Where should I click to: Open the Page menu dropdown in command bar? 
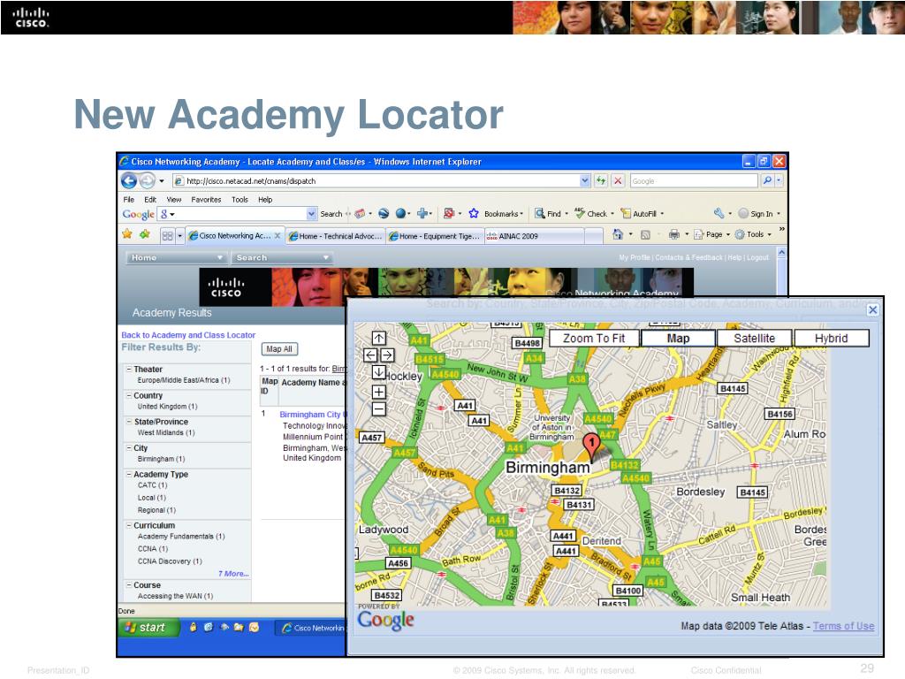tap(712, 234)
